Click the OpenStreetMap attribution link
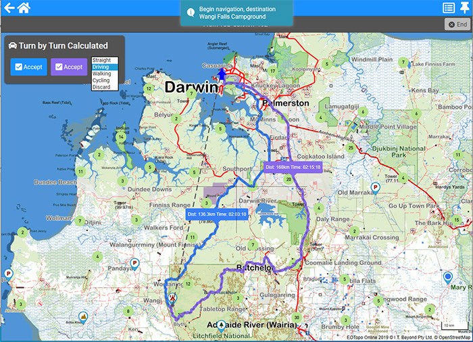 click(447, 337)
